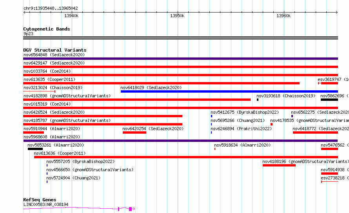Click the blue nsv6418029 variant bar
This screenshot has width=349, height=213.
click(x=229, y=91)
